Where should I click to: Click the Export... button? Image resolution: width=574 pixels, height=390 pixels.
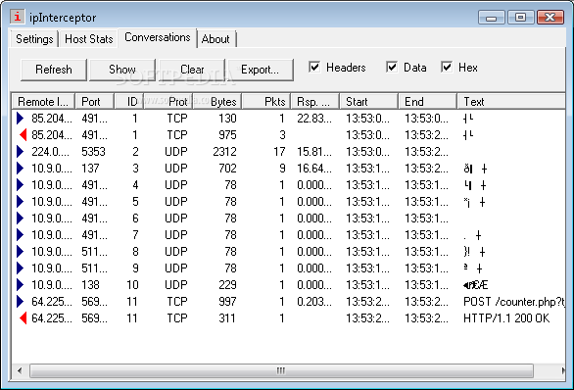[261, 70]
